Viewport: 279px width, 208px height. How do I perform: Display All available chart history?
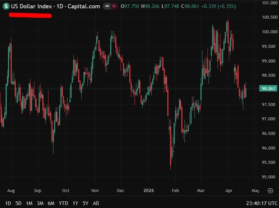click(x=96, y=203)
